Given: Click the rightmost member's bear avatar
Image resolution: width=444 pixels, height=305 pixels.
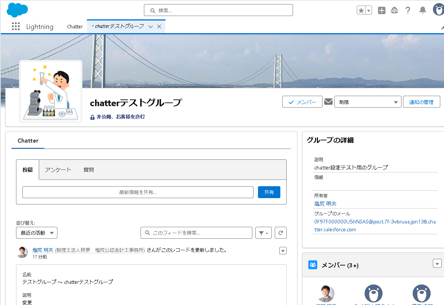Looking at the screenshot, I should [x=422, y=293].
